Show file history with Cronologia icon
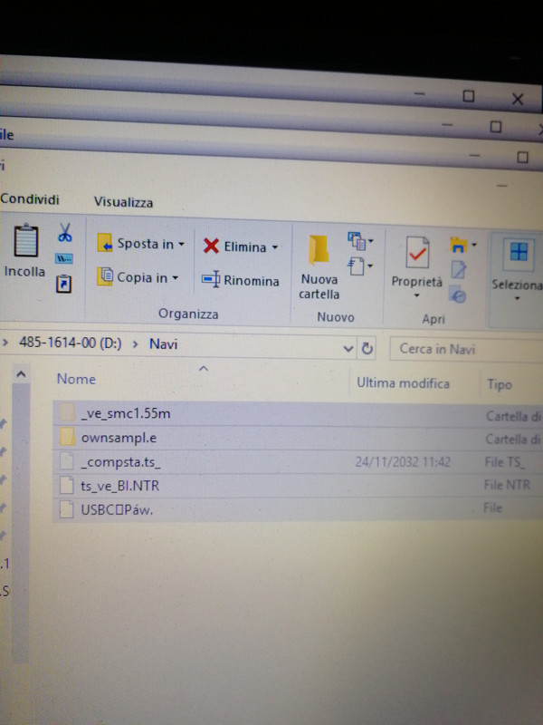Screen dimensions: 543x725 (x=458, y=295)
